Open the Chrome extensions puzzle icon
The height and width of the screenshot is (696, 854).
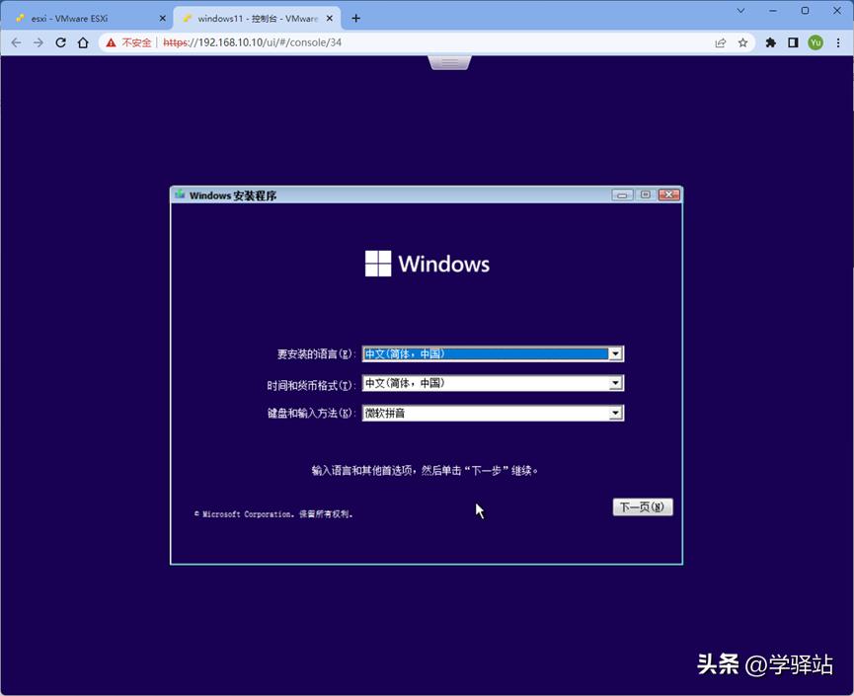click(769, 42)
